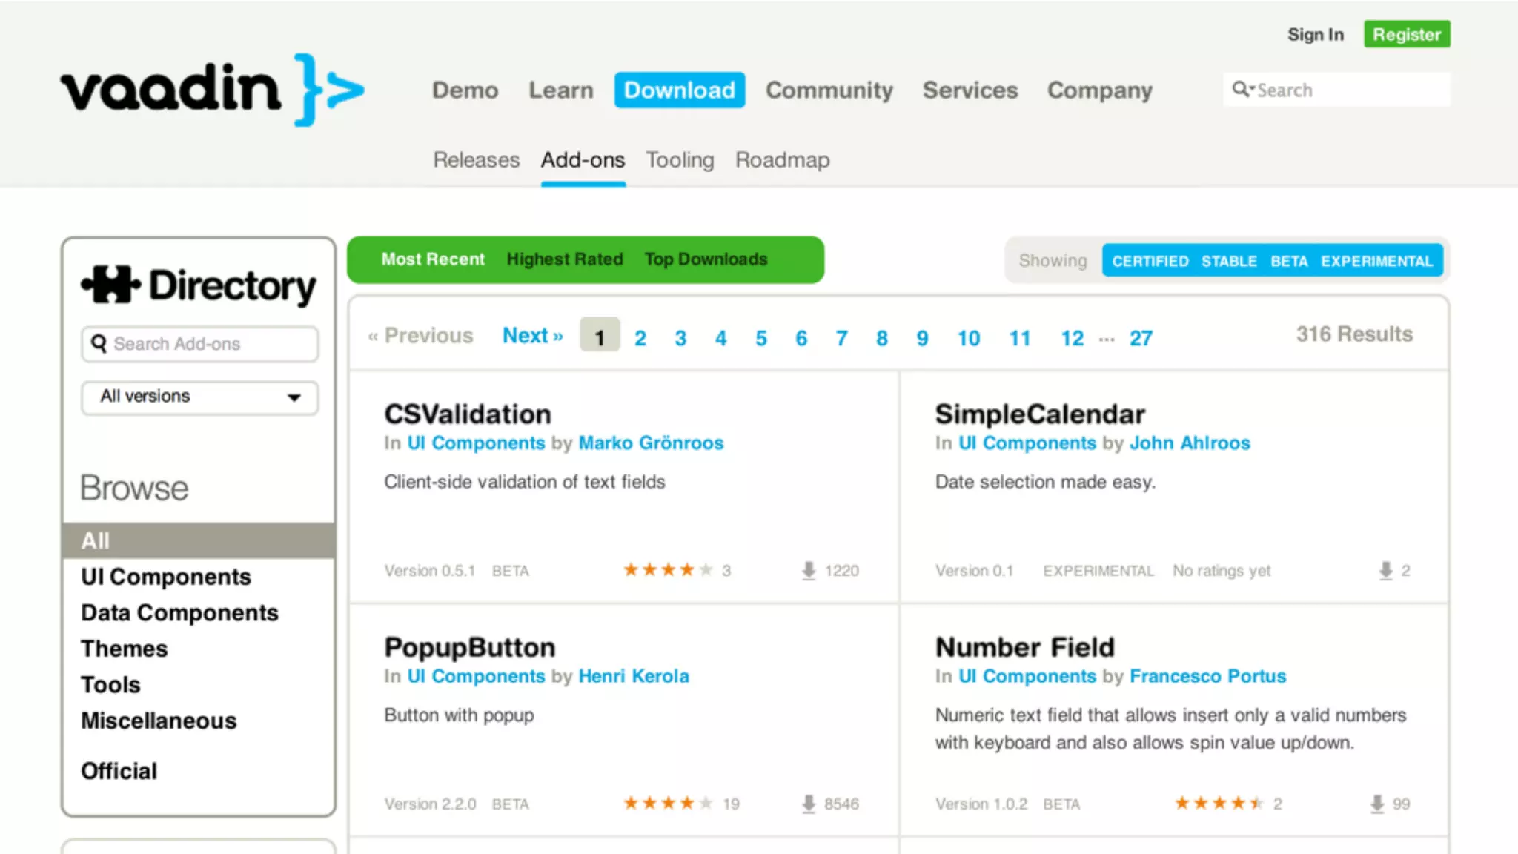1518x854 pixels.
Task: Toggle the BETA filter
Action: click(x=1289, y=261)
